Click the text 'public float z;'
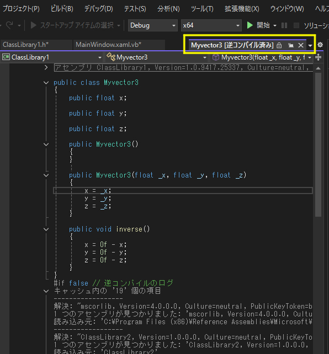 [98, 128]
